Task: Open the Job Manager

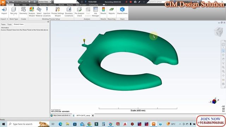Action: 95,12
